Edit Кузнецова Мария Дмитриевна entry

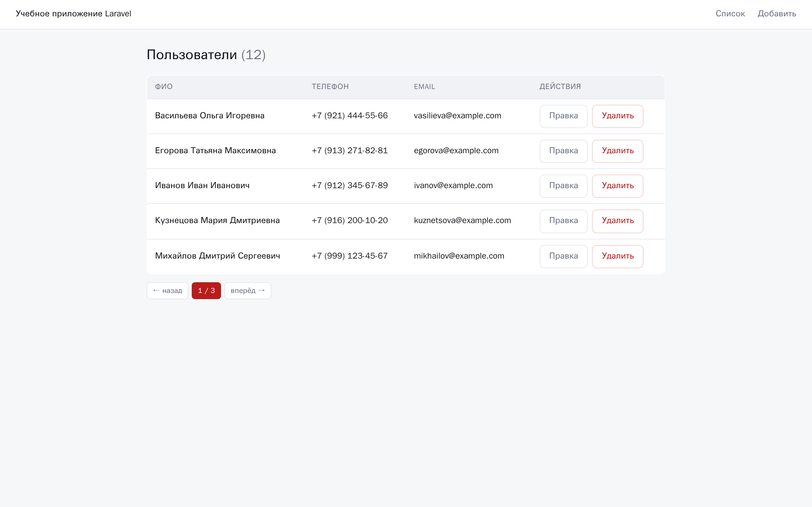click(x=563, y=221)
